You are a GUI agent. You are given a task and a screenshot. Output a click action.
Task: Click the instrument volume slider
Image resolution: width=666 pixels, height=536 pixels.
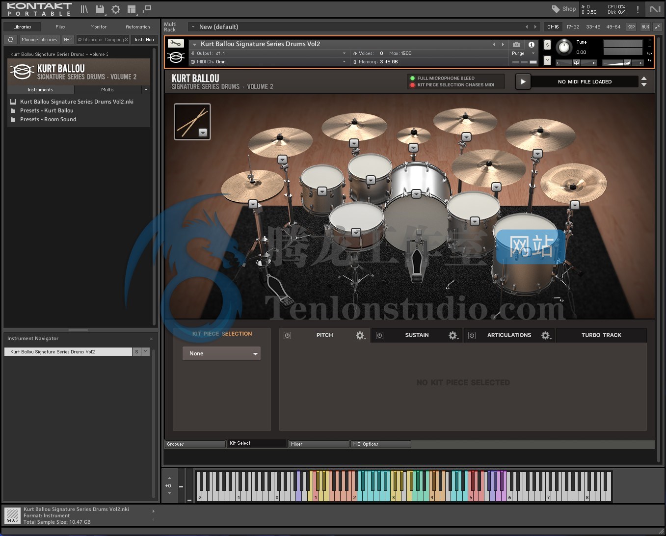[x=624, y=63]
